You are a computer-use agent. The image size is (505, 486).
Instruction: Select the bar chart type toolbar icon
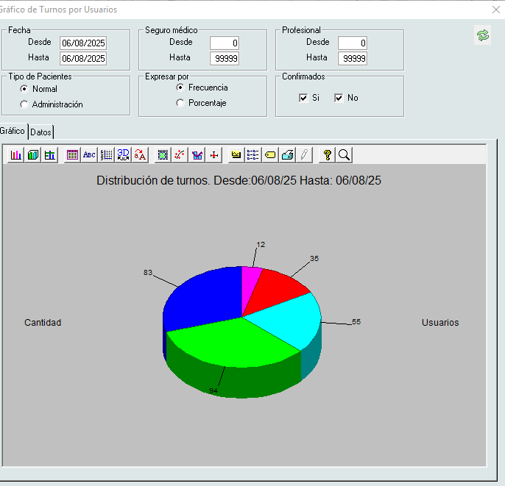pyautogui.click(x=15, y=154)
